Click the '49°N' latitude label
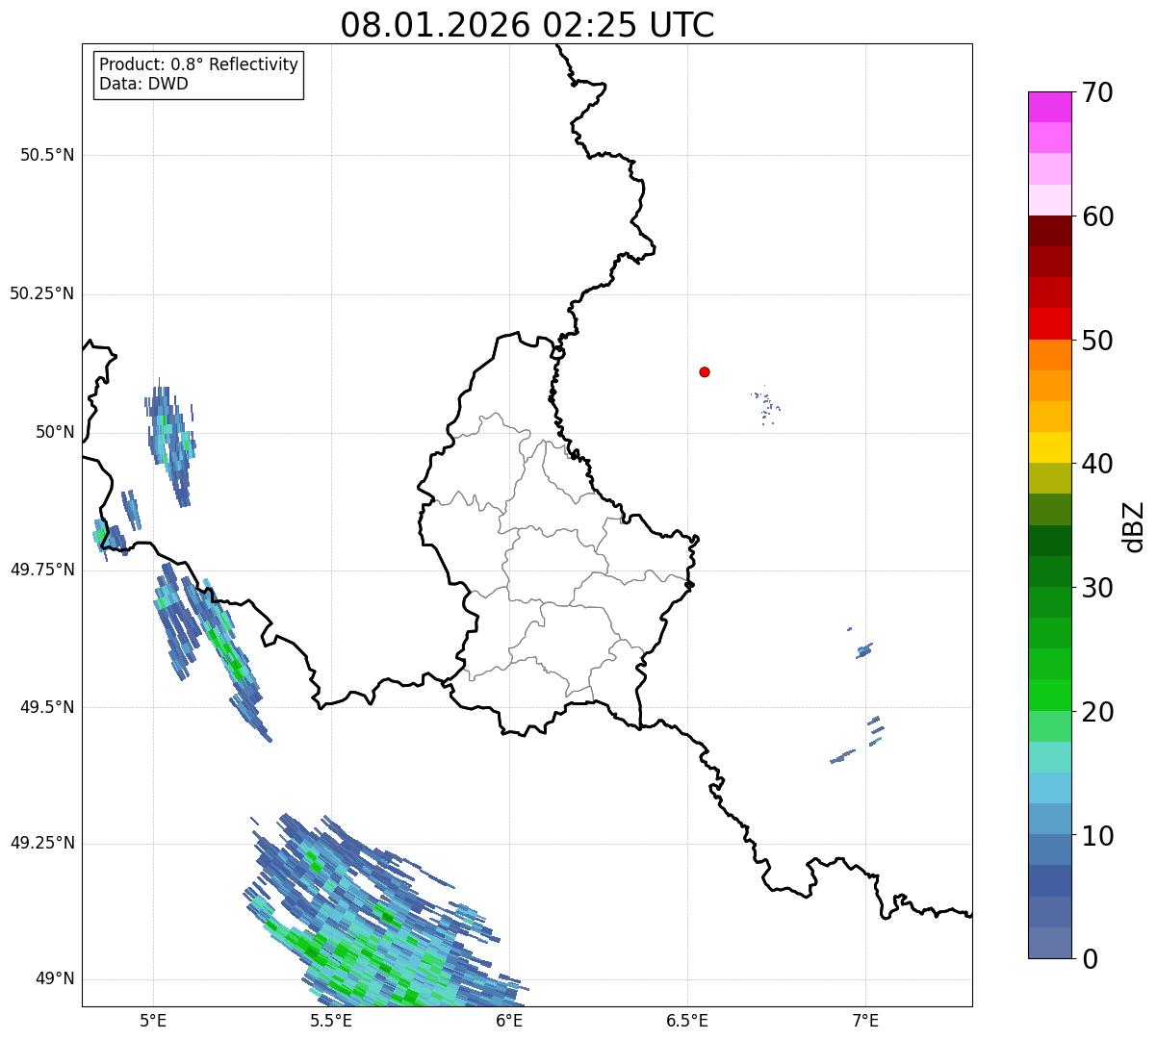This screenshot has width=1157, height=1040. (54, 979)
